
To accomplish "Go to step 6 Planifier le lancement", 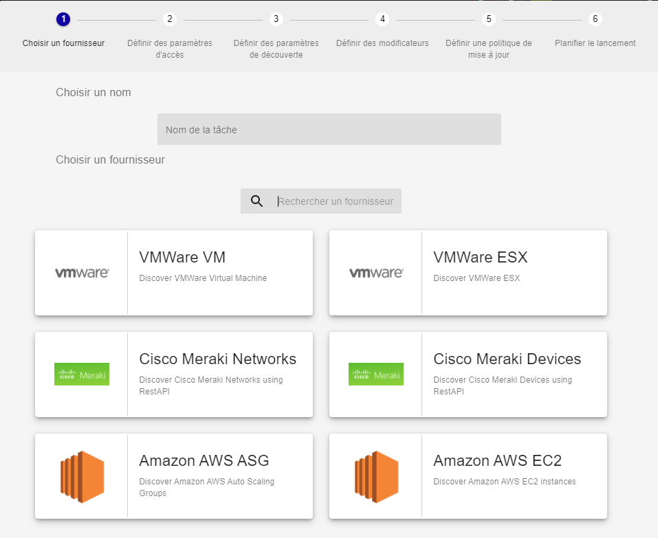I will [595, 19].
